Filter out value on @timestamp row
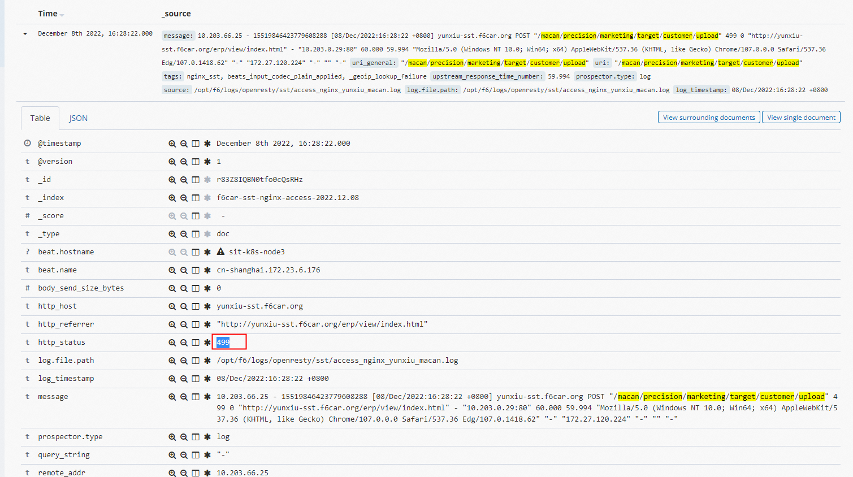 click(184, 144)
